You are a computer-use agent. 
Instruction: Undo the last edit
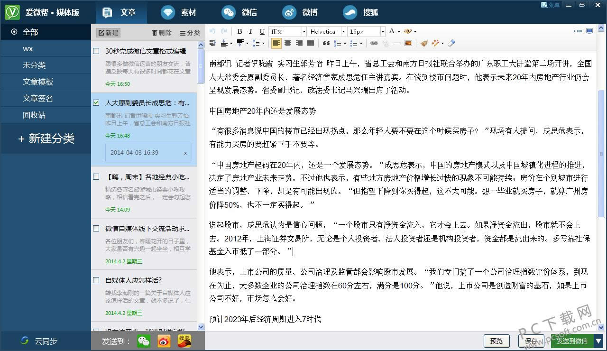(212, 31)
